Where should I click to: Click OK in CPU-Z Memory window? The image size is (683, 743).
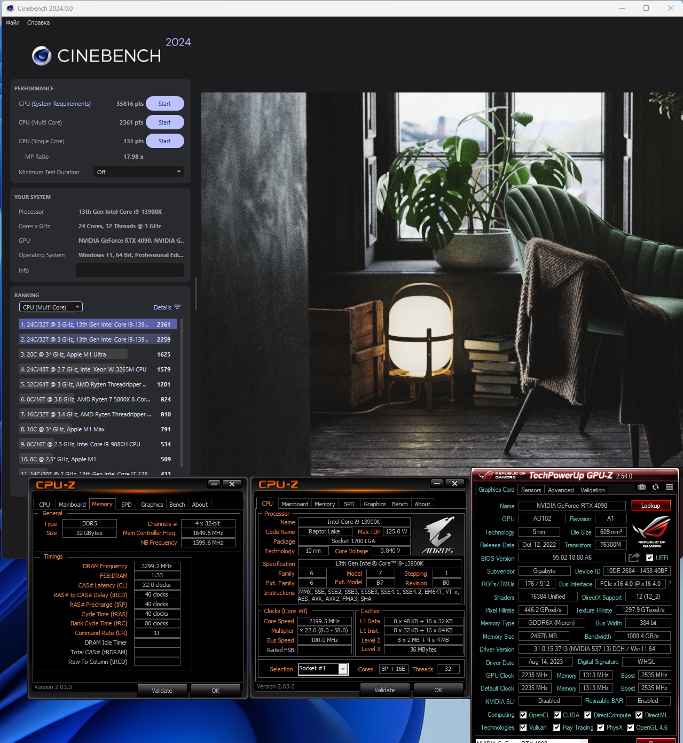[215, 691]
